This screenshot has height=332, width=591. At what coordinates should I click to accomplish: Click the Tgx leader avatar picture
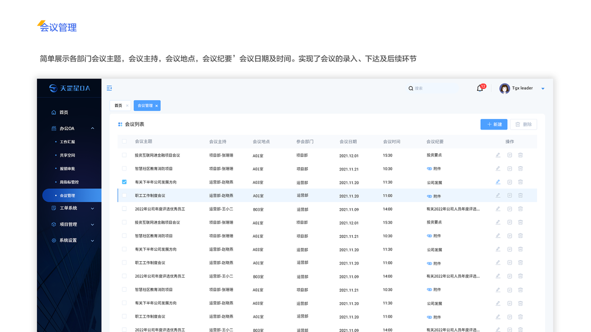[x=504, y=89]
